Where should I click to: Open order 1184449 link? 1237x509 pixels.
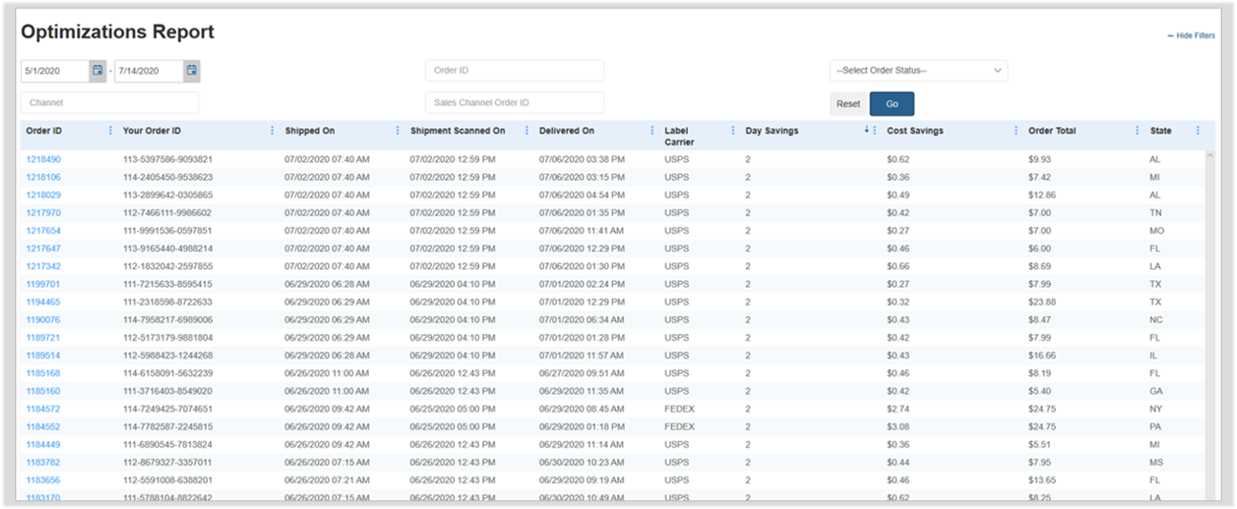click(x=43, y=445)
